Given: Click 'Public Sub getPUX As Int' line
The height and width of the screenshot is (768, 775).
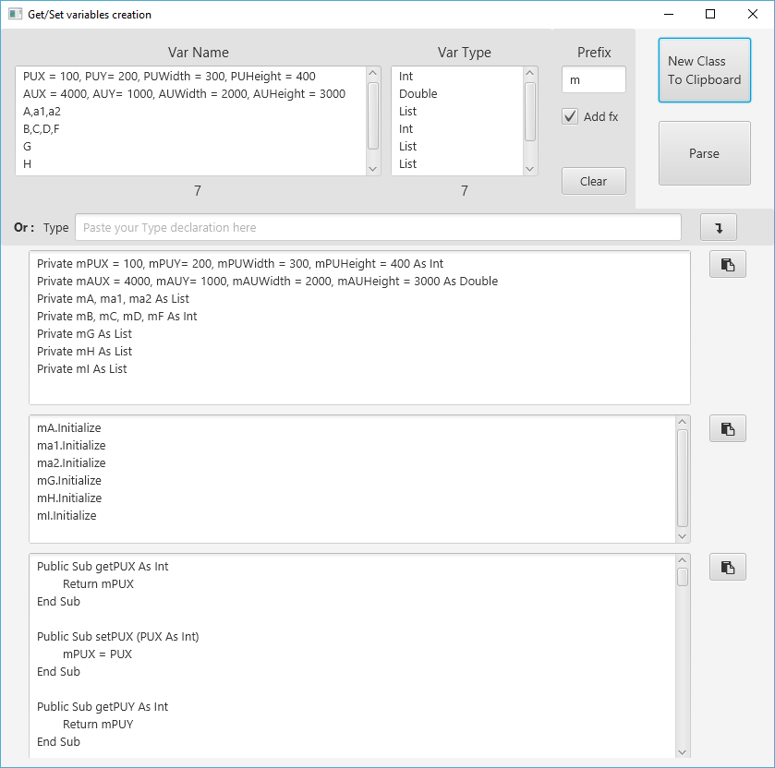Looking at the screenshot, I should point(103,567).
